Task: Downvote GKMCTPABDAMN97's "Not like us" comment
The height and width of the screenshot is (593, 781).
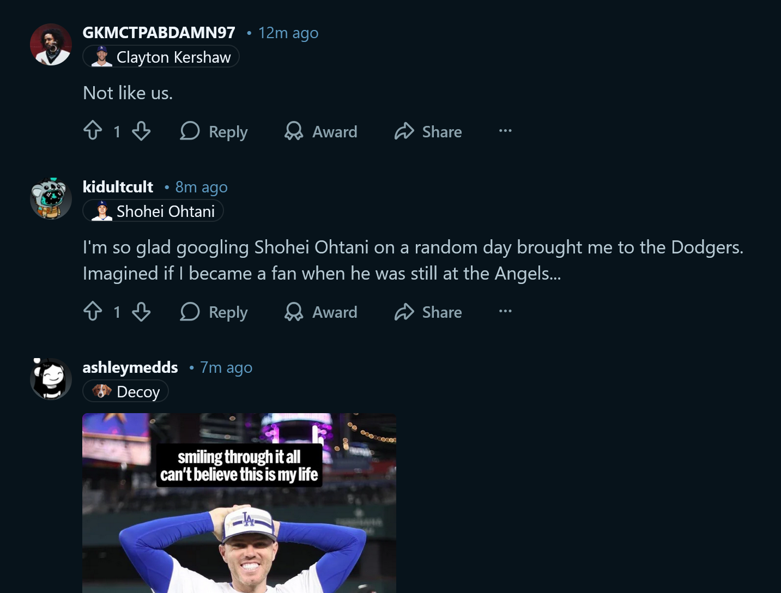Action: [x=141, y=131]
